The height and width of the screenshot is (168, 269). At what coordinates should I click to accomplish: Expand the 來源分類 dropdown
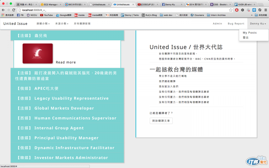coord(62,24)
